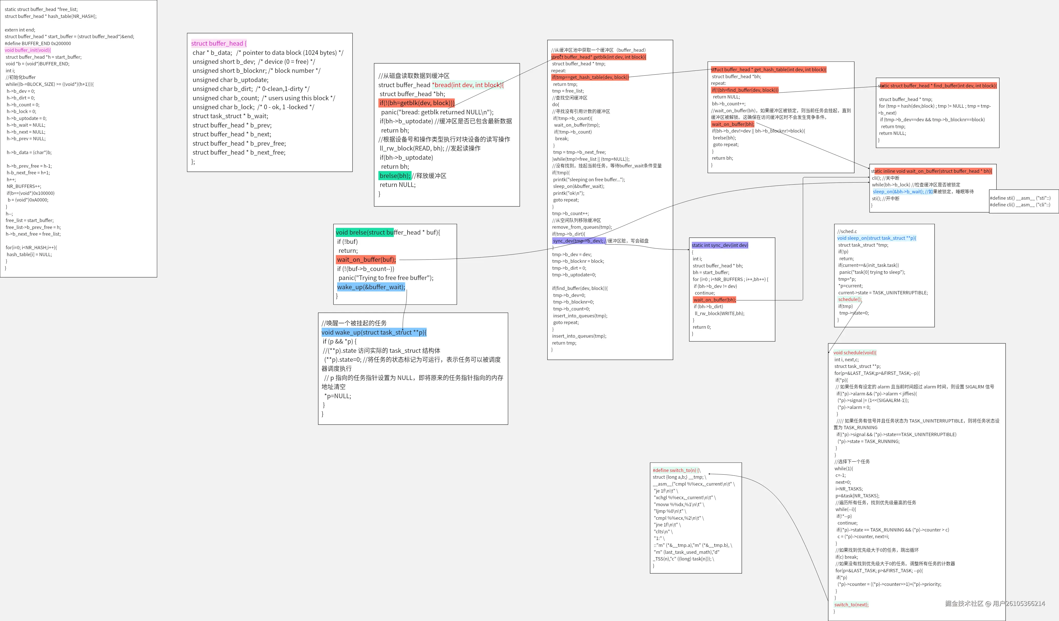The height and width of the screenshot is (621, 1059).
Task: Click the highlighted 'if(!(bh=find_buffer(dev, block)))' line
Action: [x=745, y=90]
